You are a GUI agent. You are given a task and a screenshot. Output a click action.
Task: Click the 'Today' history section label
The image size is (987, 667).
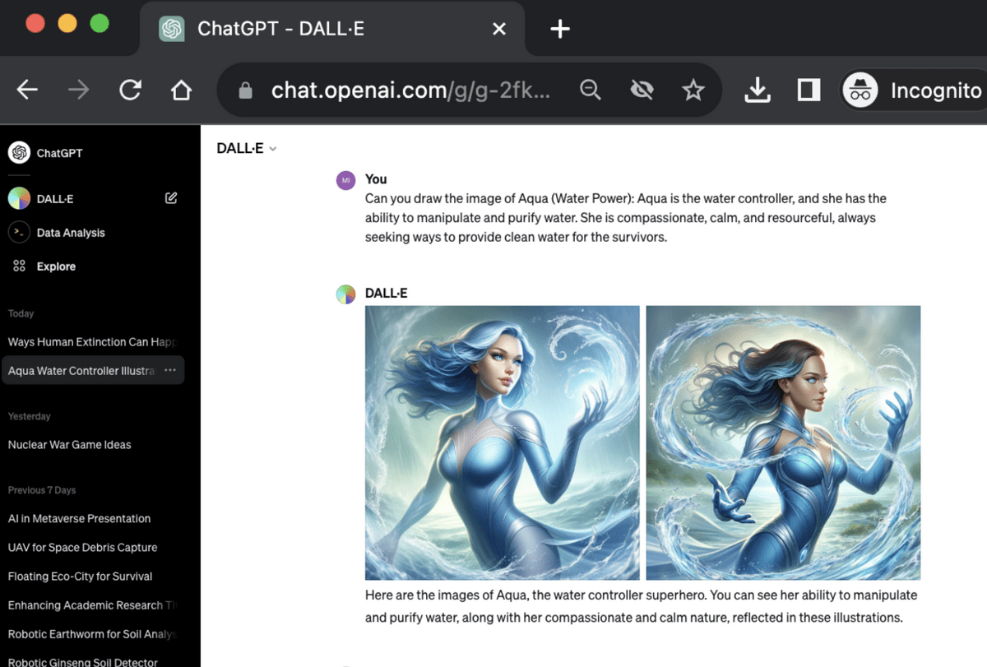(21, 313)
